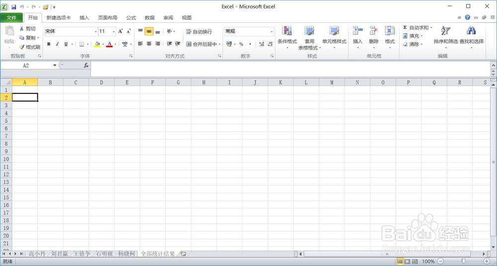Apply red font color A
The width and height of the screenshot is (497, 266).
pyautogui.click(x=109, y=44)
